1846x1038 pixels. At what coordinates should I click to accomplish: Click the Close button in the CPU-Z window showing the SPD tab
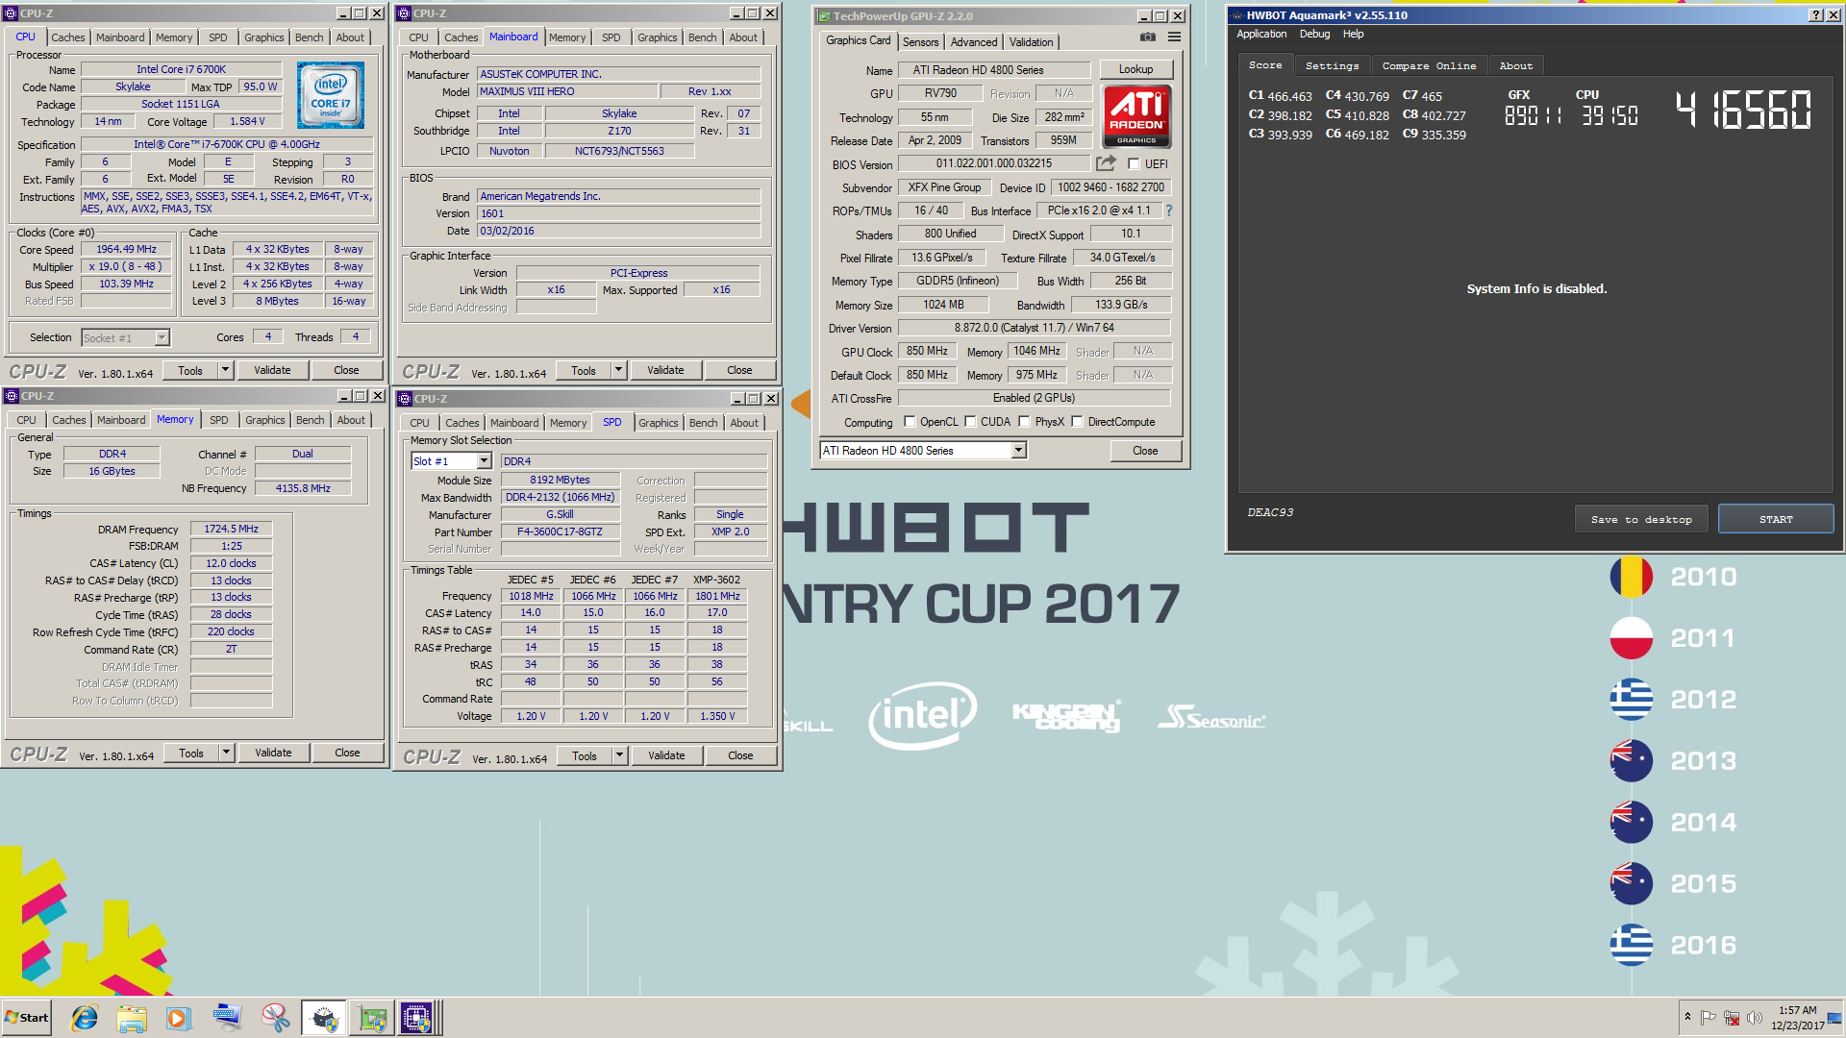tap(740, 755)
